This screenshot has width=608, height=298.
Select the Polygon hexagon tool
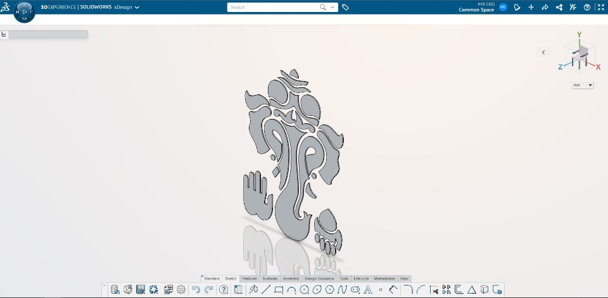329,290
